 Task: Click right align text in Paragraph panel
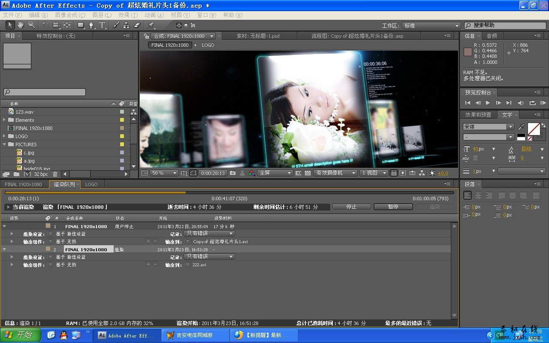coord(488,195)
